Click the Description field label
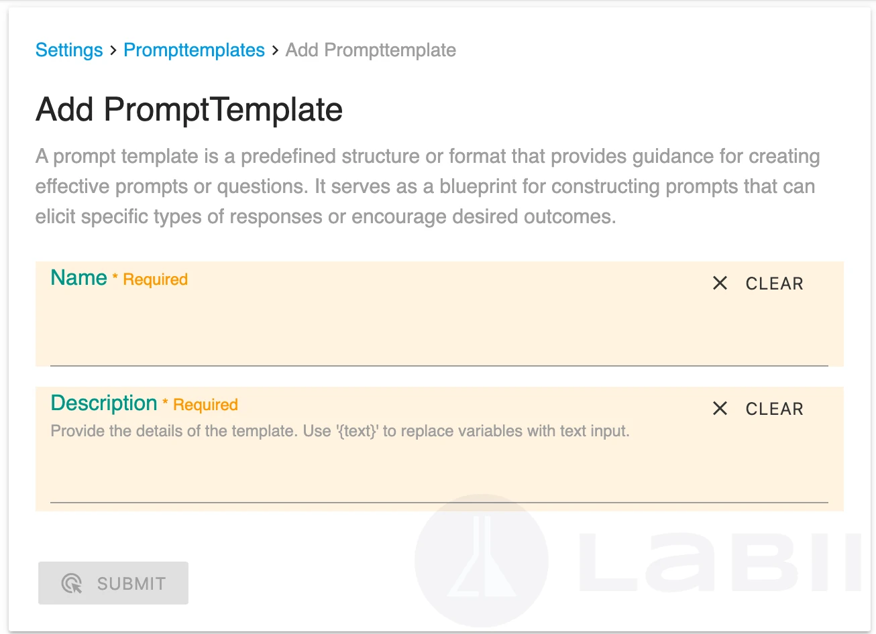 pyautogui.click(x=104, y=403)
